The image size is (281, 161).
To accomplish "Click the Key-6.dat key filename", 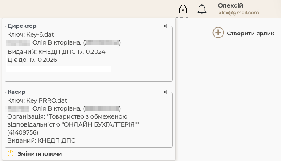I will (x=40, y=34).
